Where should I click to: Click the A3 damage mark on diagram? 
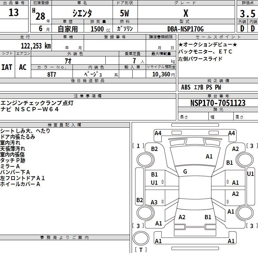[154, 202]
